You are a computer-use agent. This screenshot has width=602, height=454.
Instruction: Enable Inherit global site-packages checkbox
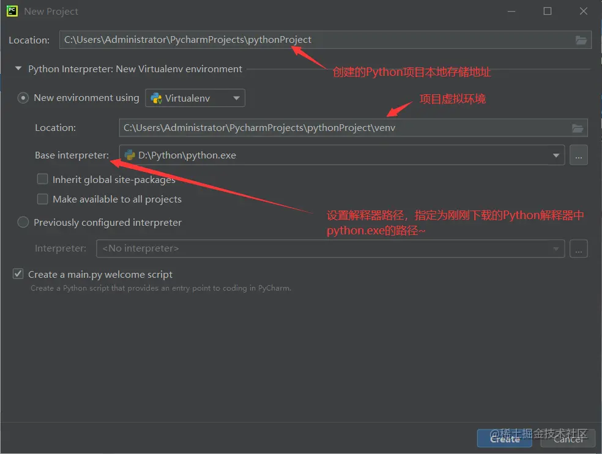(42, 179)
